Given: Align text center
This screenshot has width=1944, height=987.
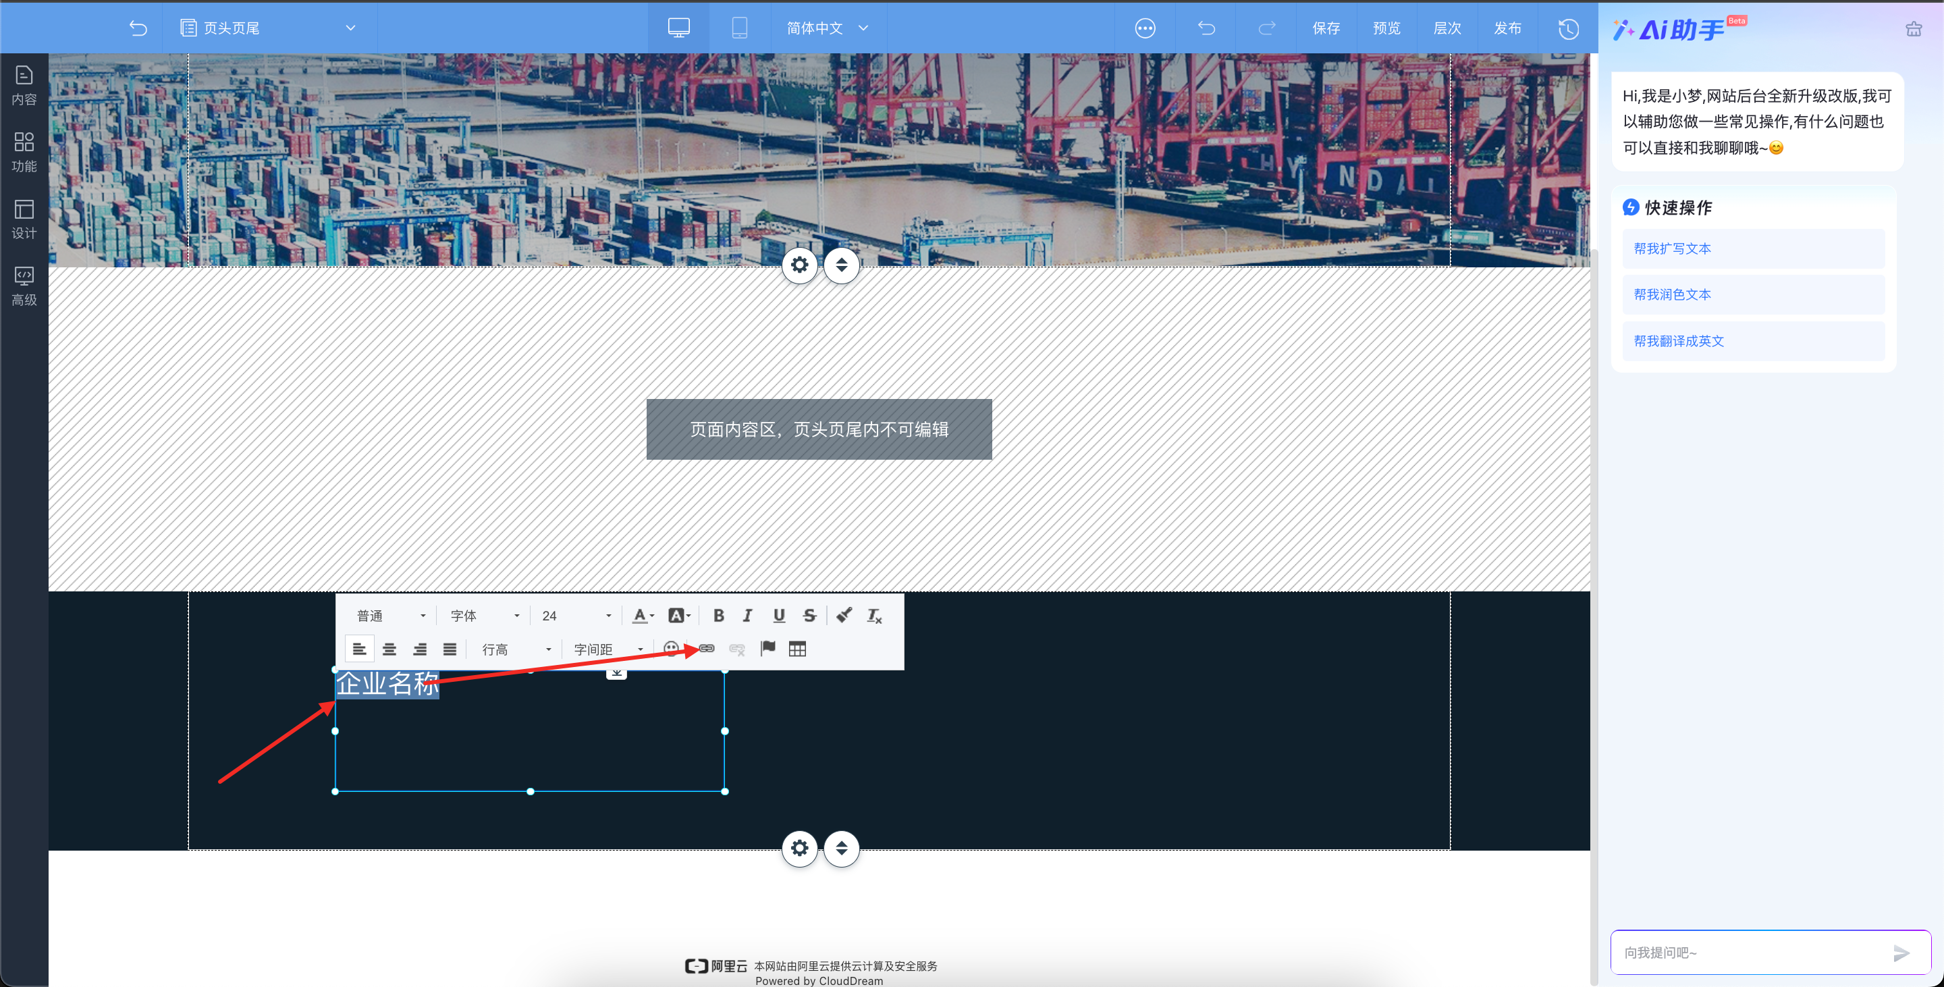Looking at the screenshot, I should 389,649.
